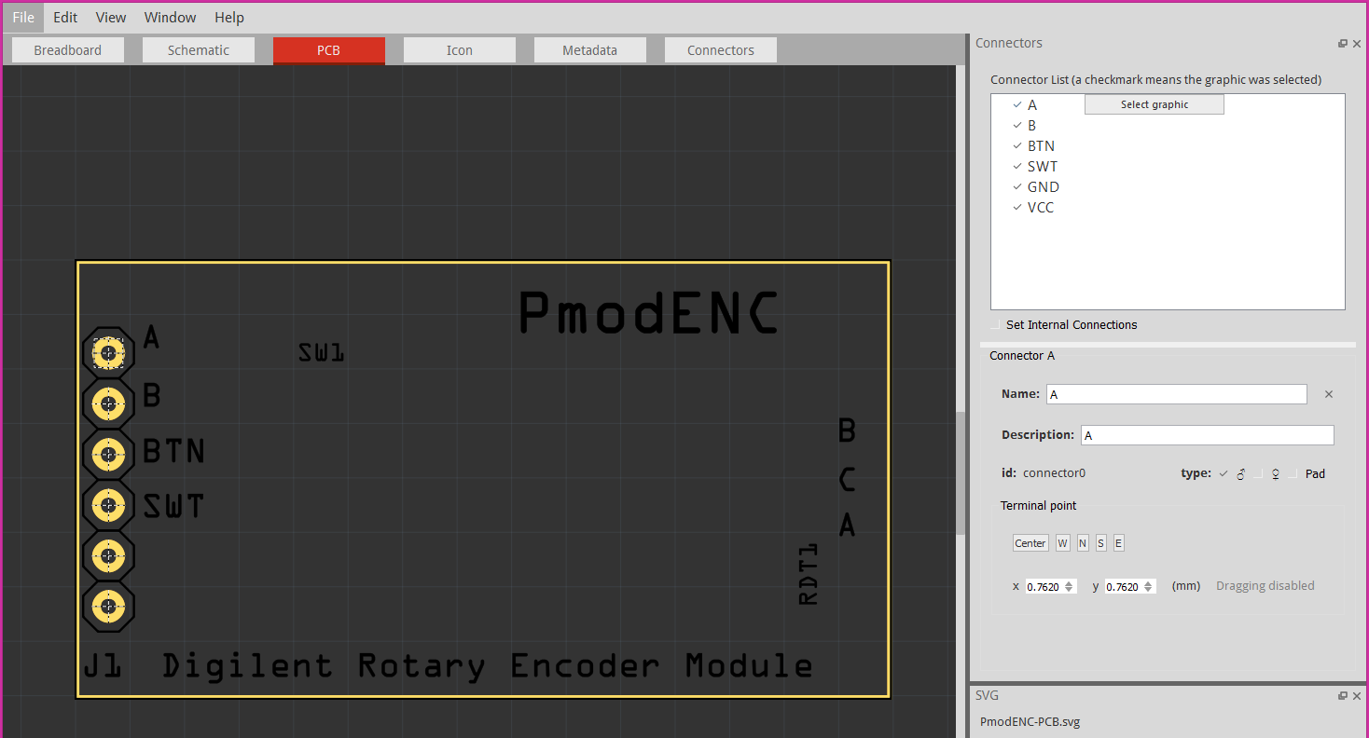Enable Set Internal Connections
The image size is (1369, 738).
[994, 324]
